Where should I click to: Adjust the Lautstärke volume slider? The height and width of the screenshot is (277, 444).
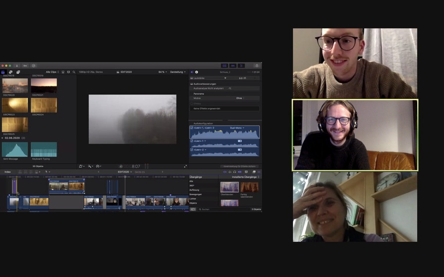(x=226, y=78)
